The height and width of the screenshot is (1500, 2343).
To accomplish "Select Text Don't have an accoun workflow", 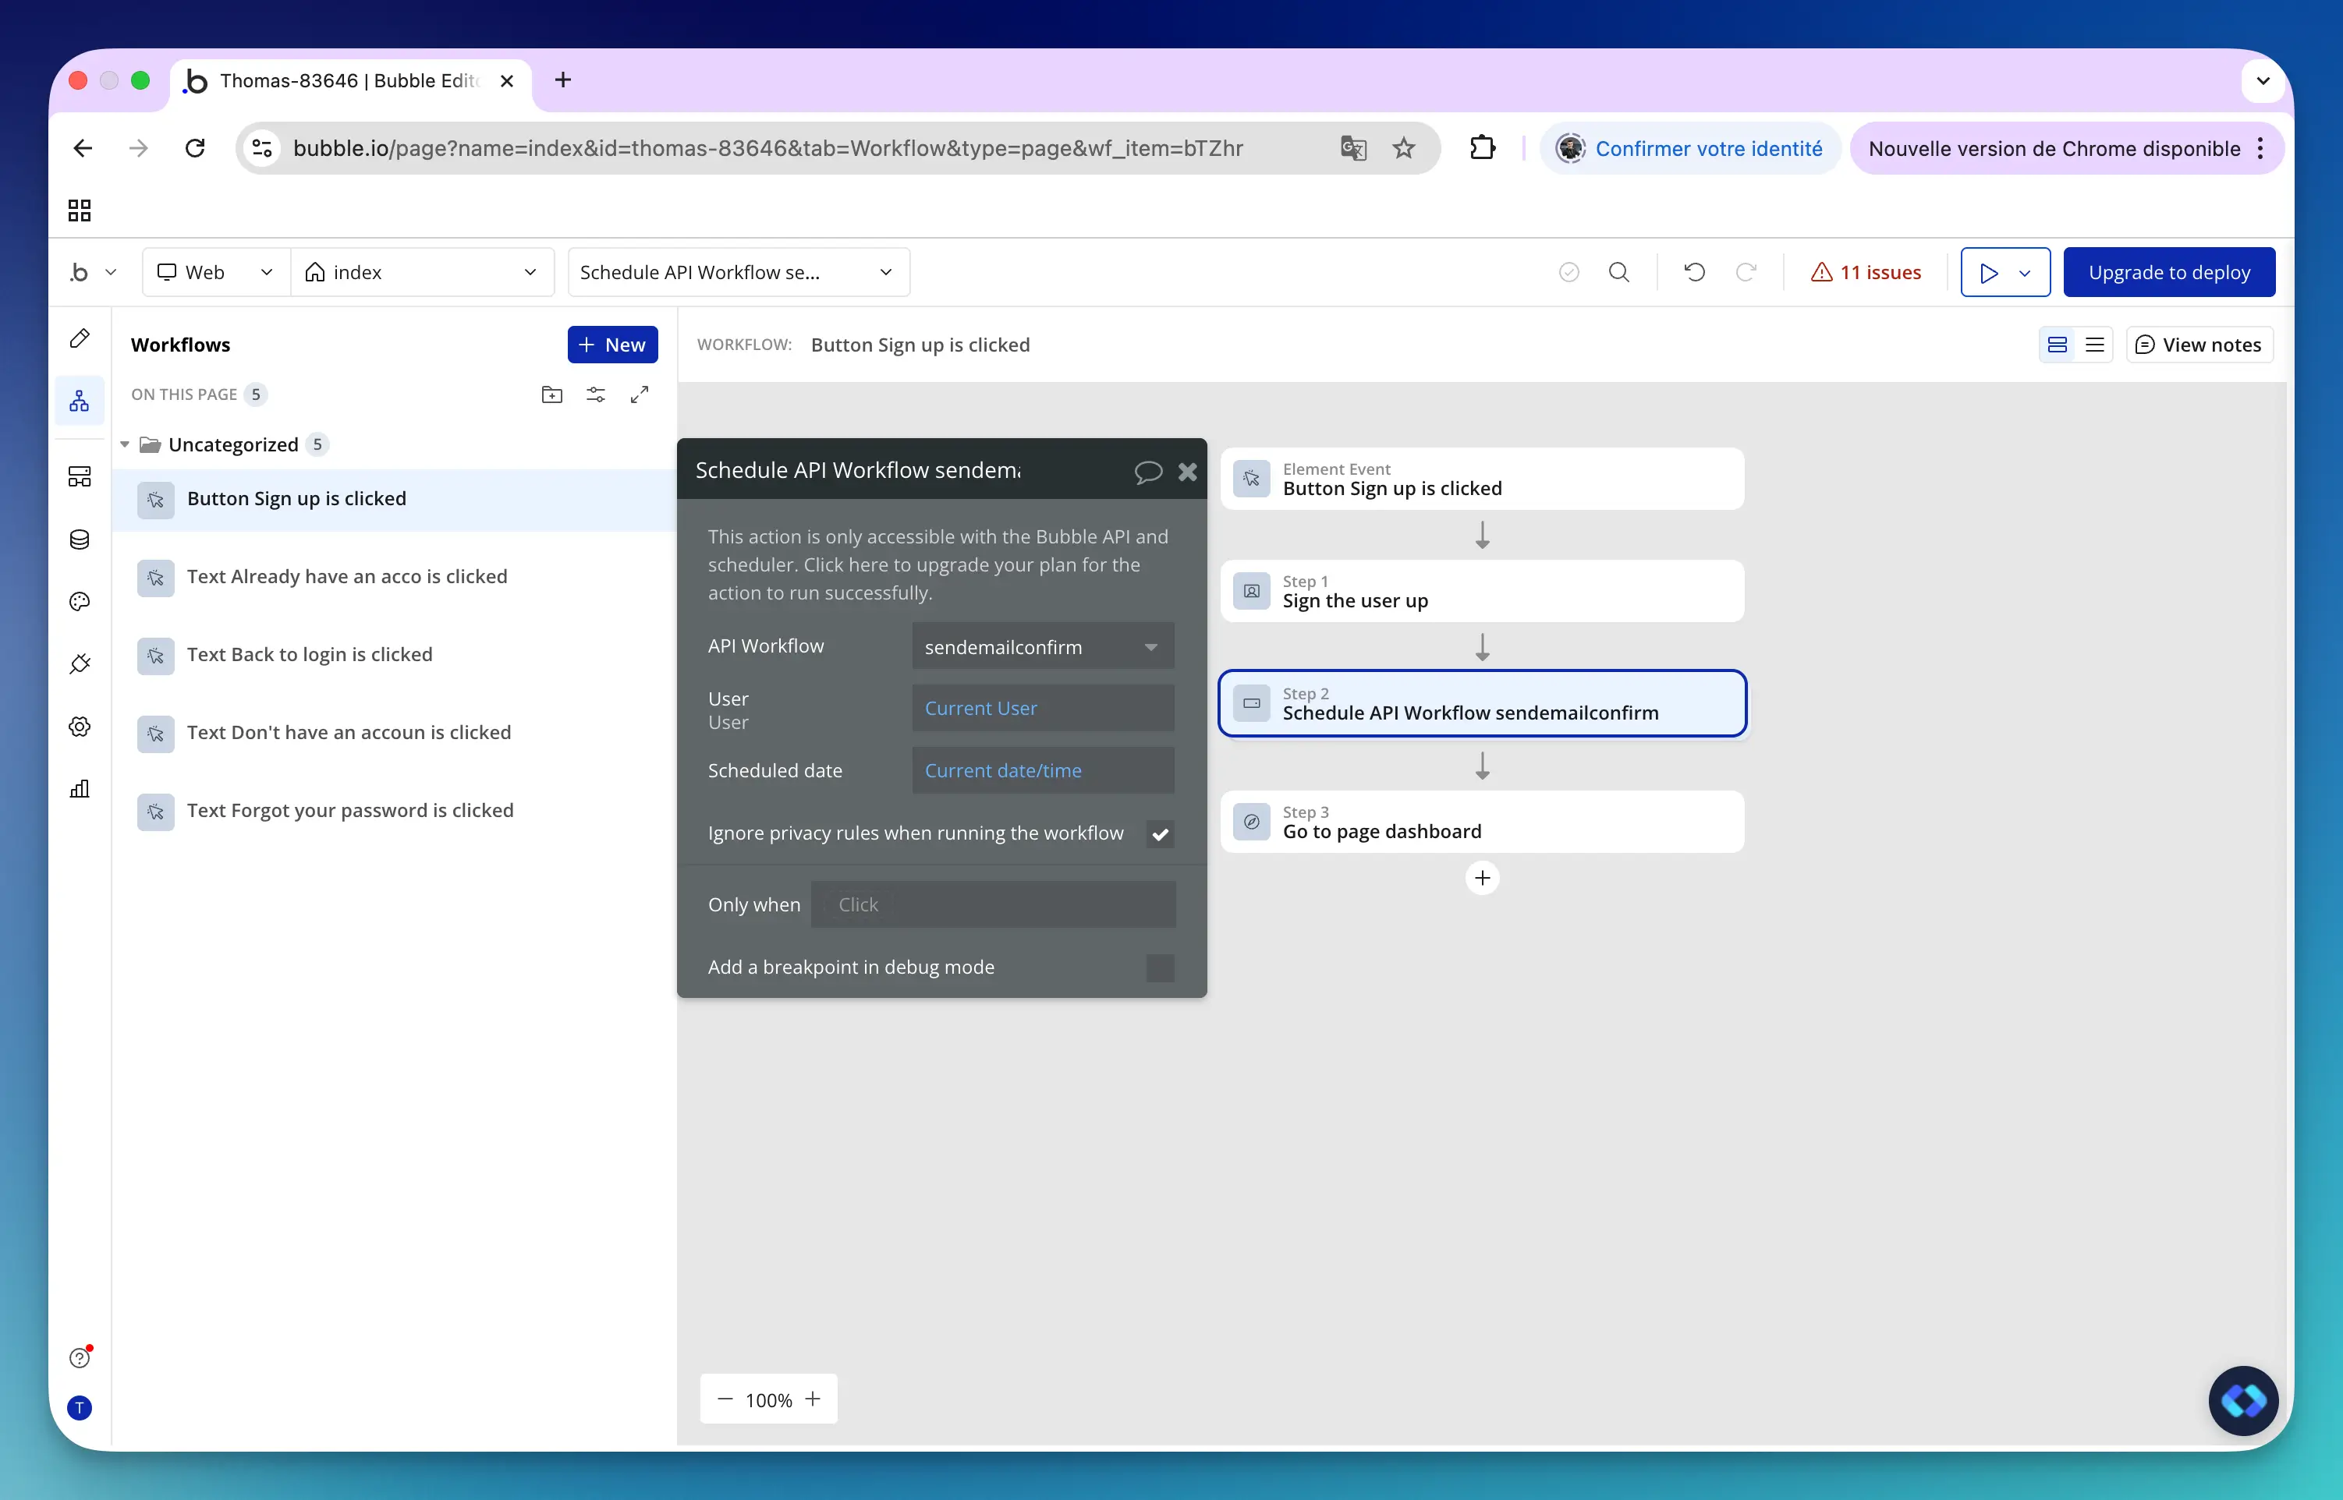I will (x=395, y=734).
